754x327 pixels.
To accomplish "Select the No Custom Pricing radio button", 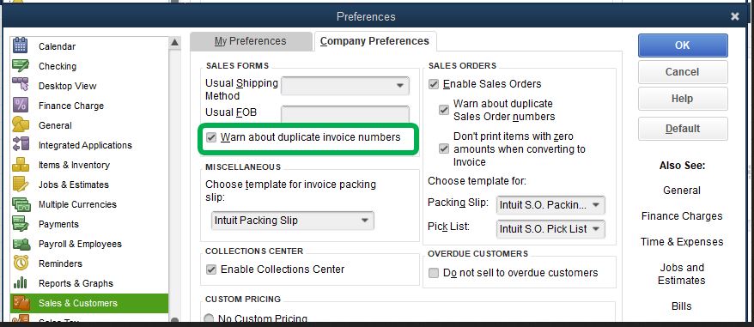I will [x=210, y=318].
